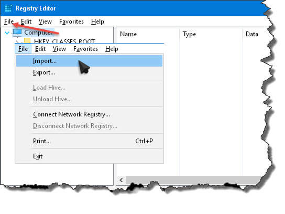Collapse the Computer tree node chevron

7,33
